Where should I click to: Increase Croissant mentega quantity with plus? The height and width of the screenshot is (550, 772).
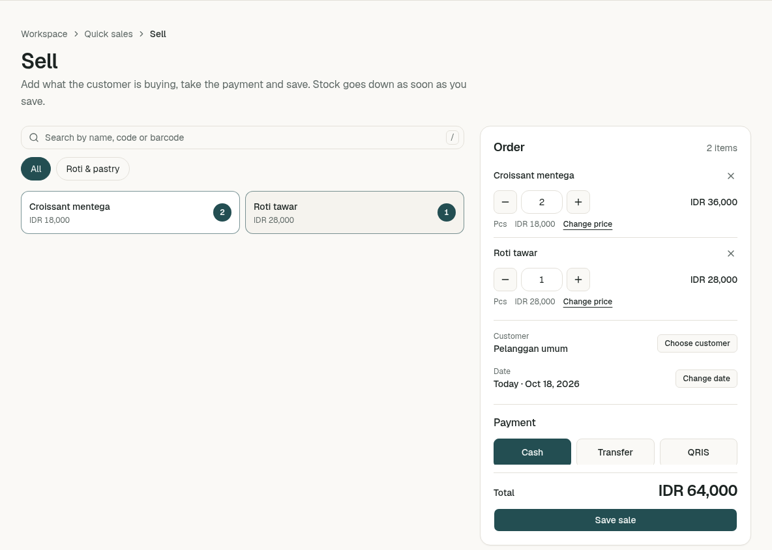[578, 202]
